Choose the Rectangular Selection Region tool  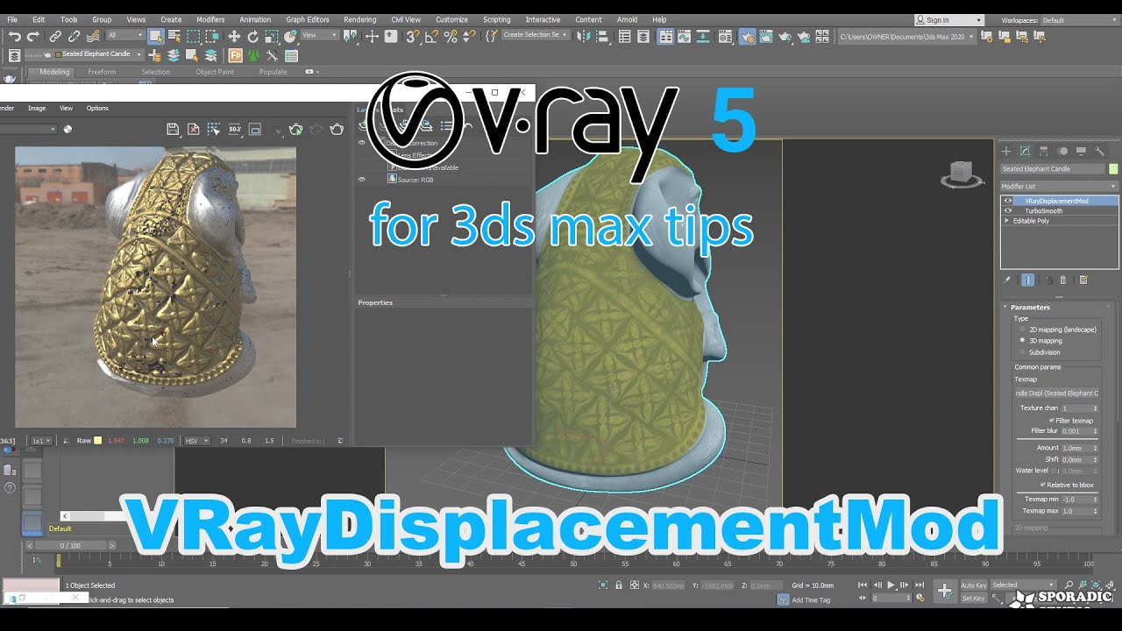(x=193, y=36)
